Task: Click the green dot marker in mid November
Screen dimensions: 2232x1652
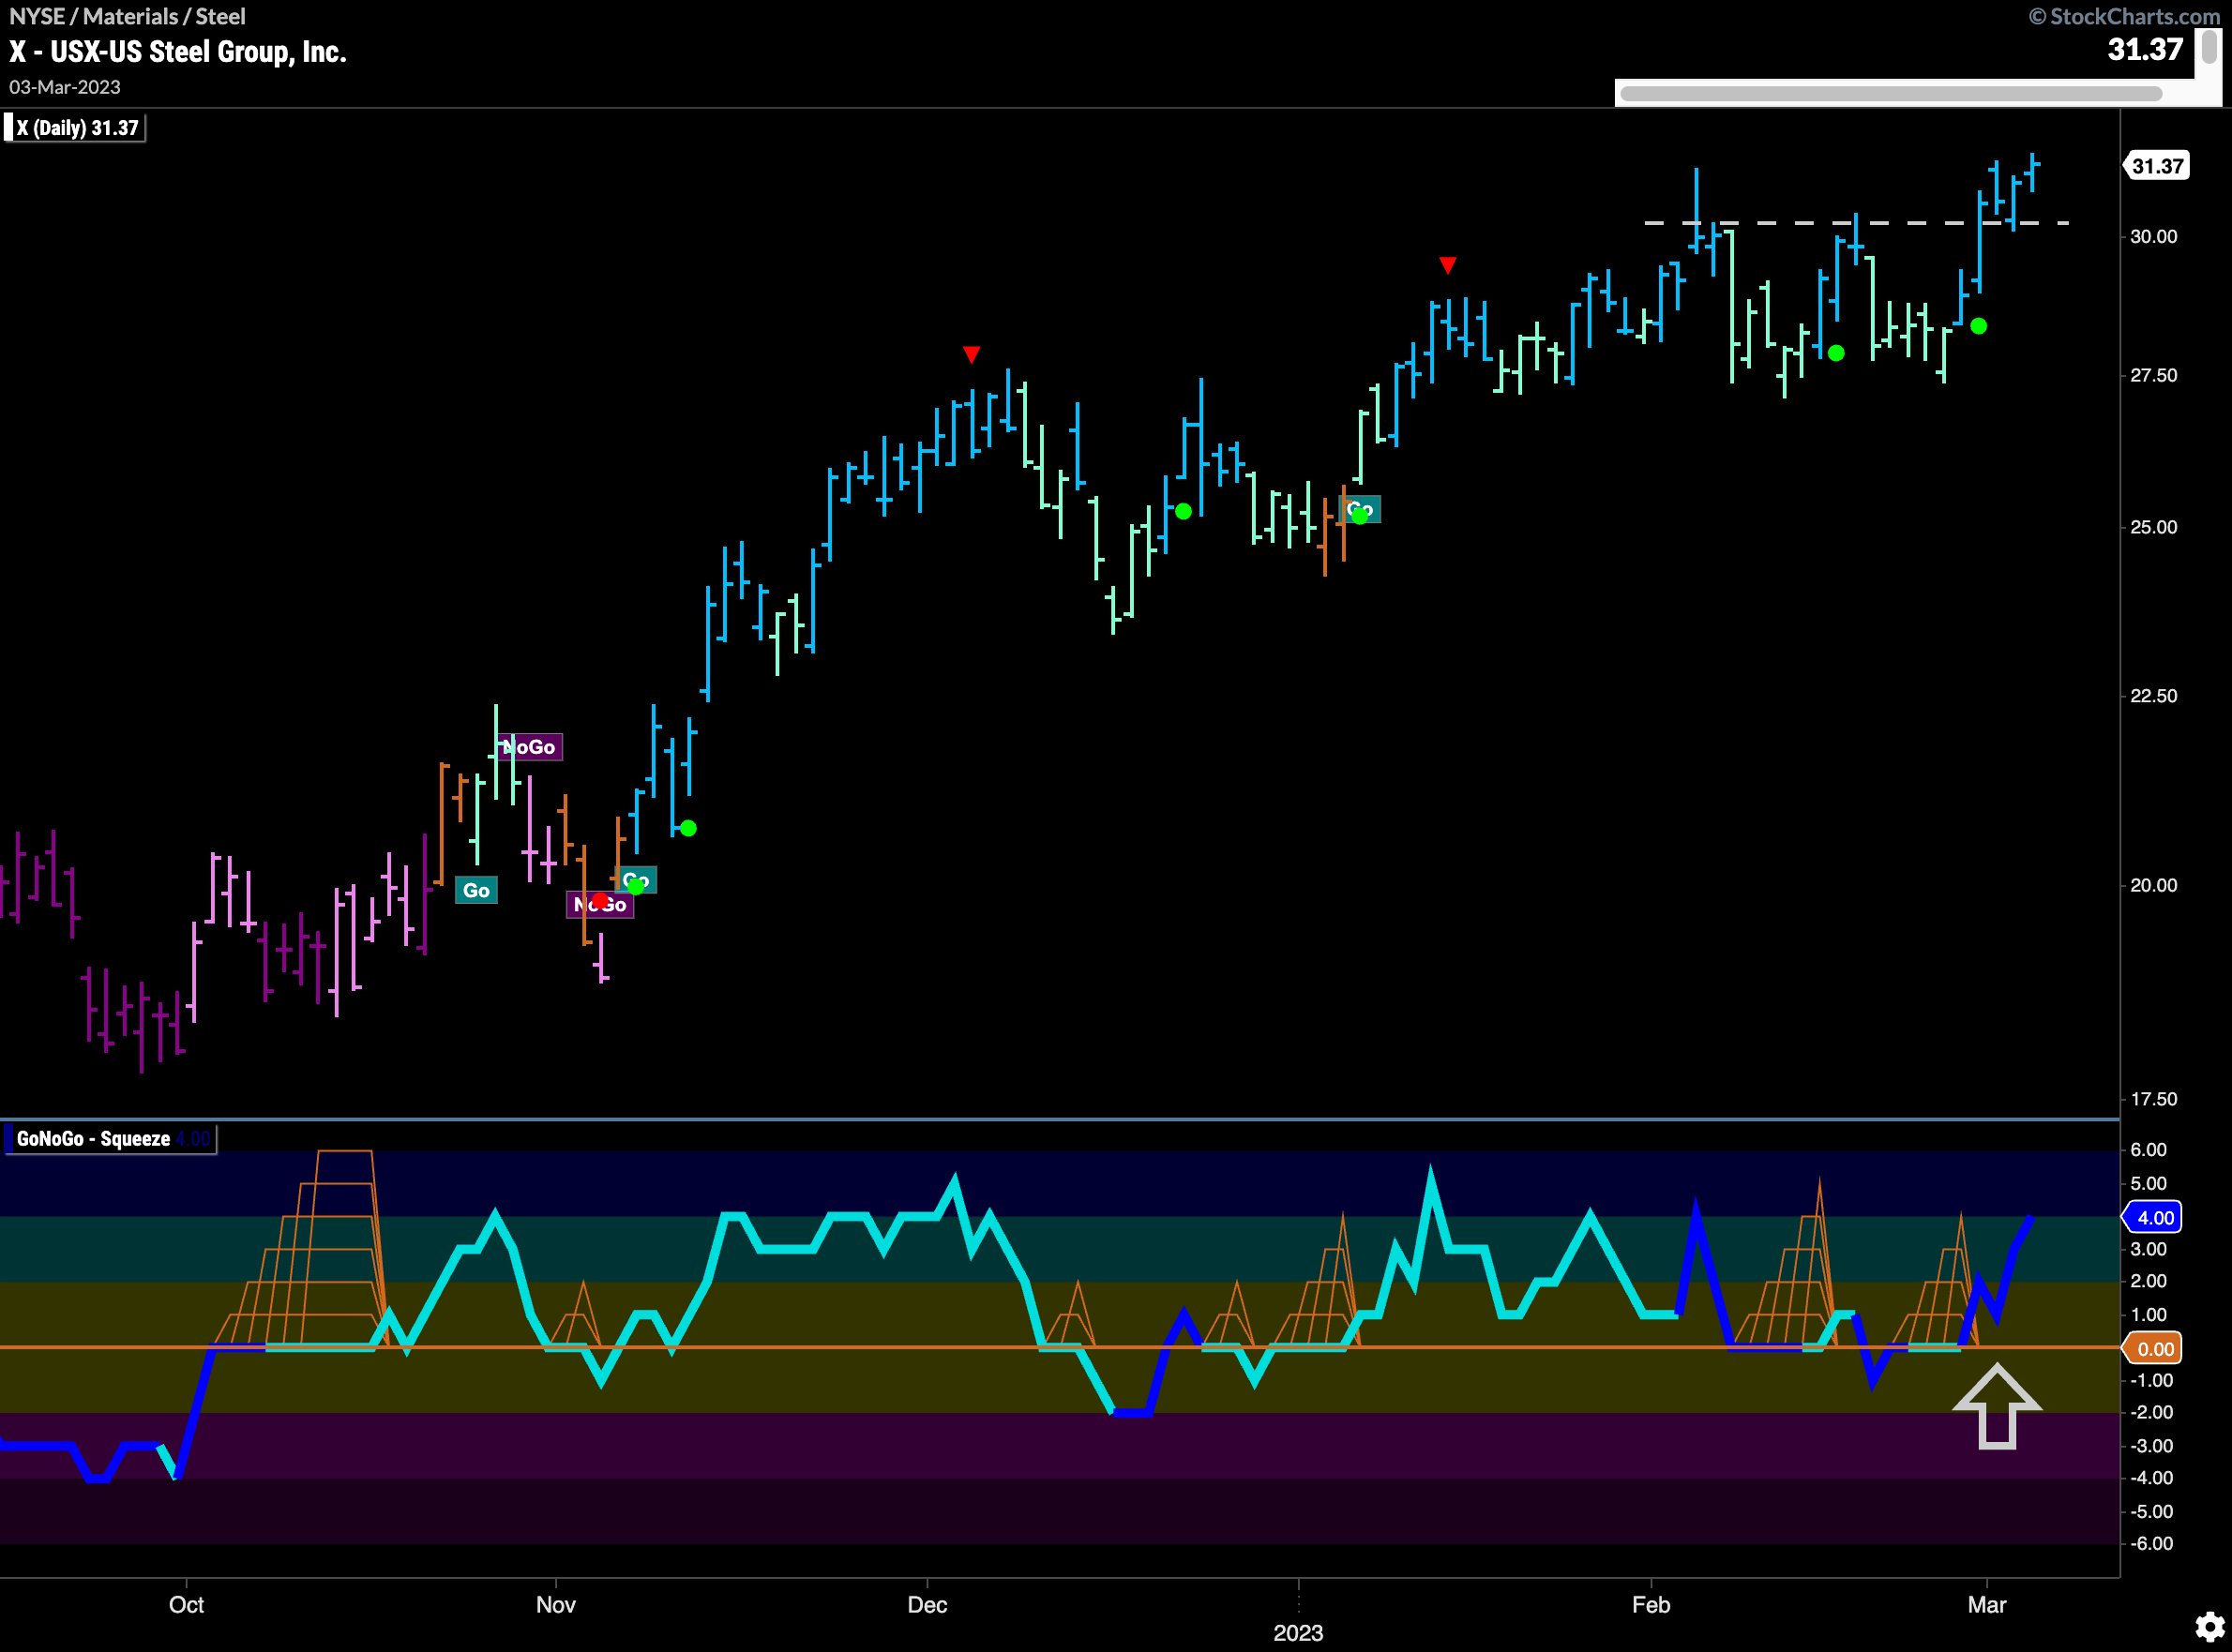Action: point(688,828)
